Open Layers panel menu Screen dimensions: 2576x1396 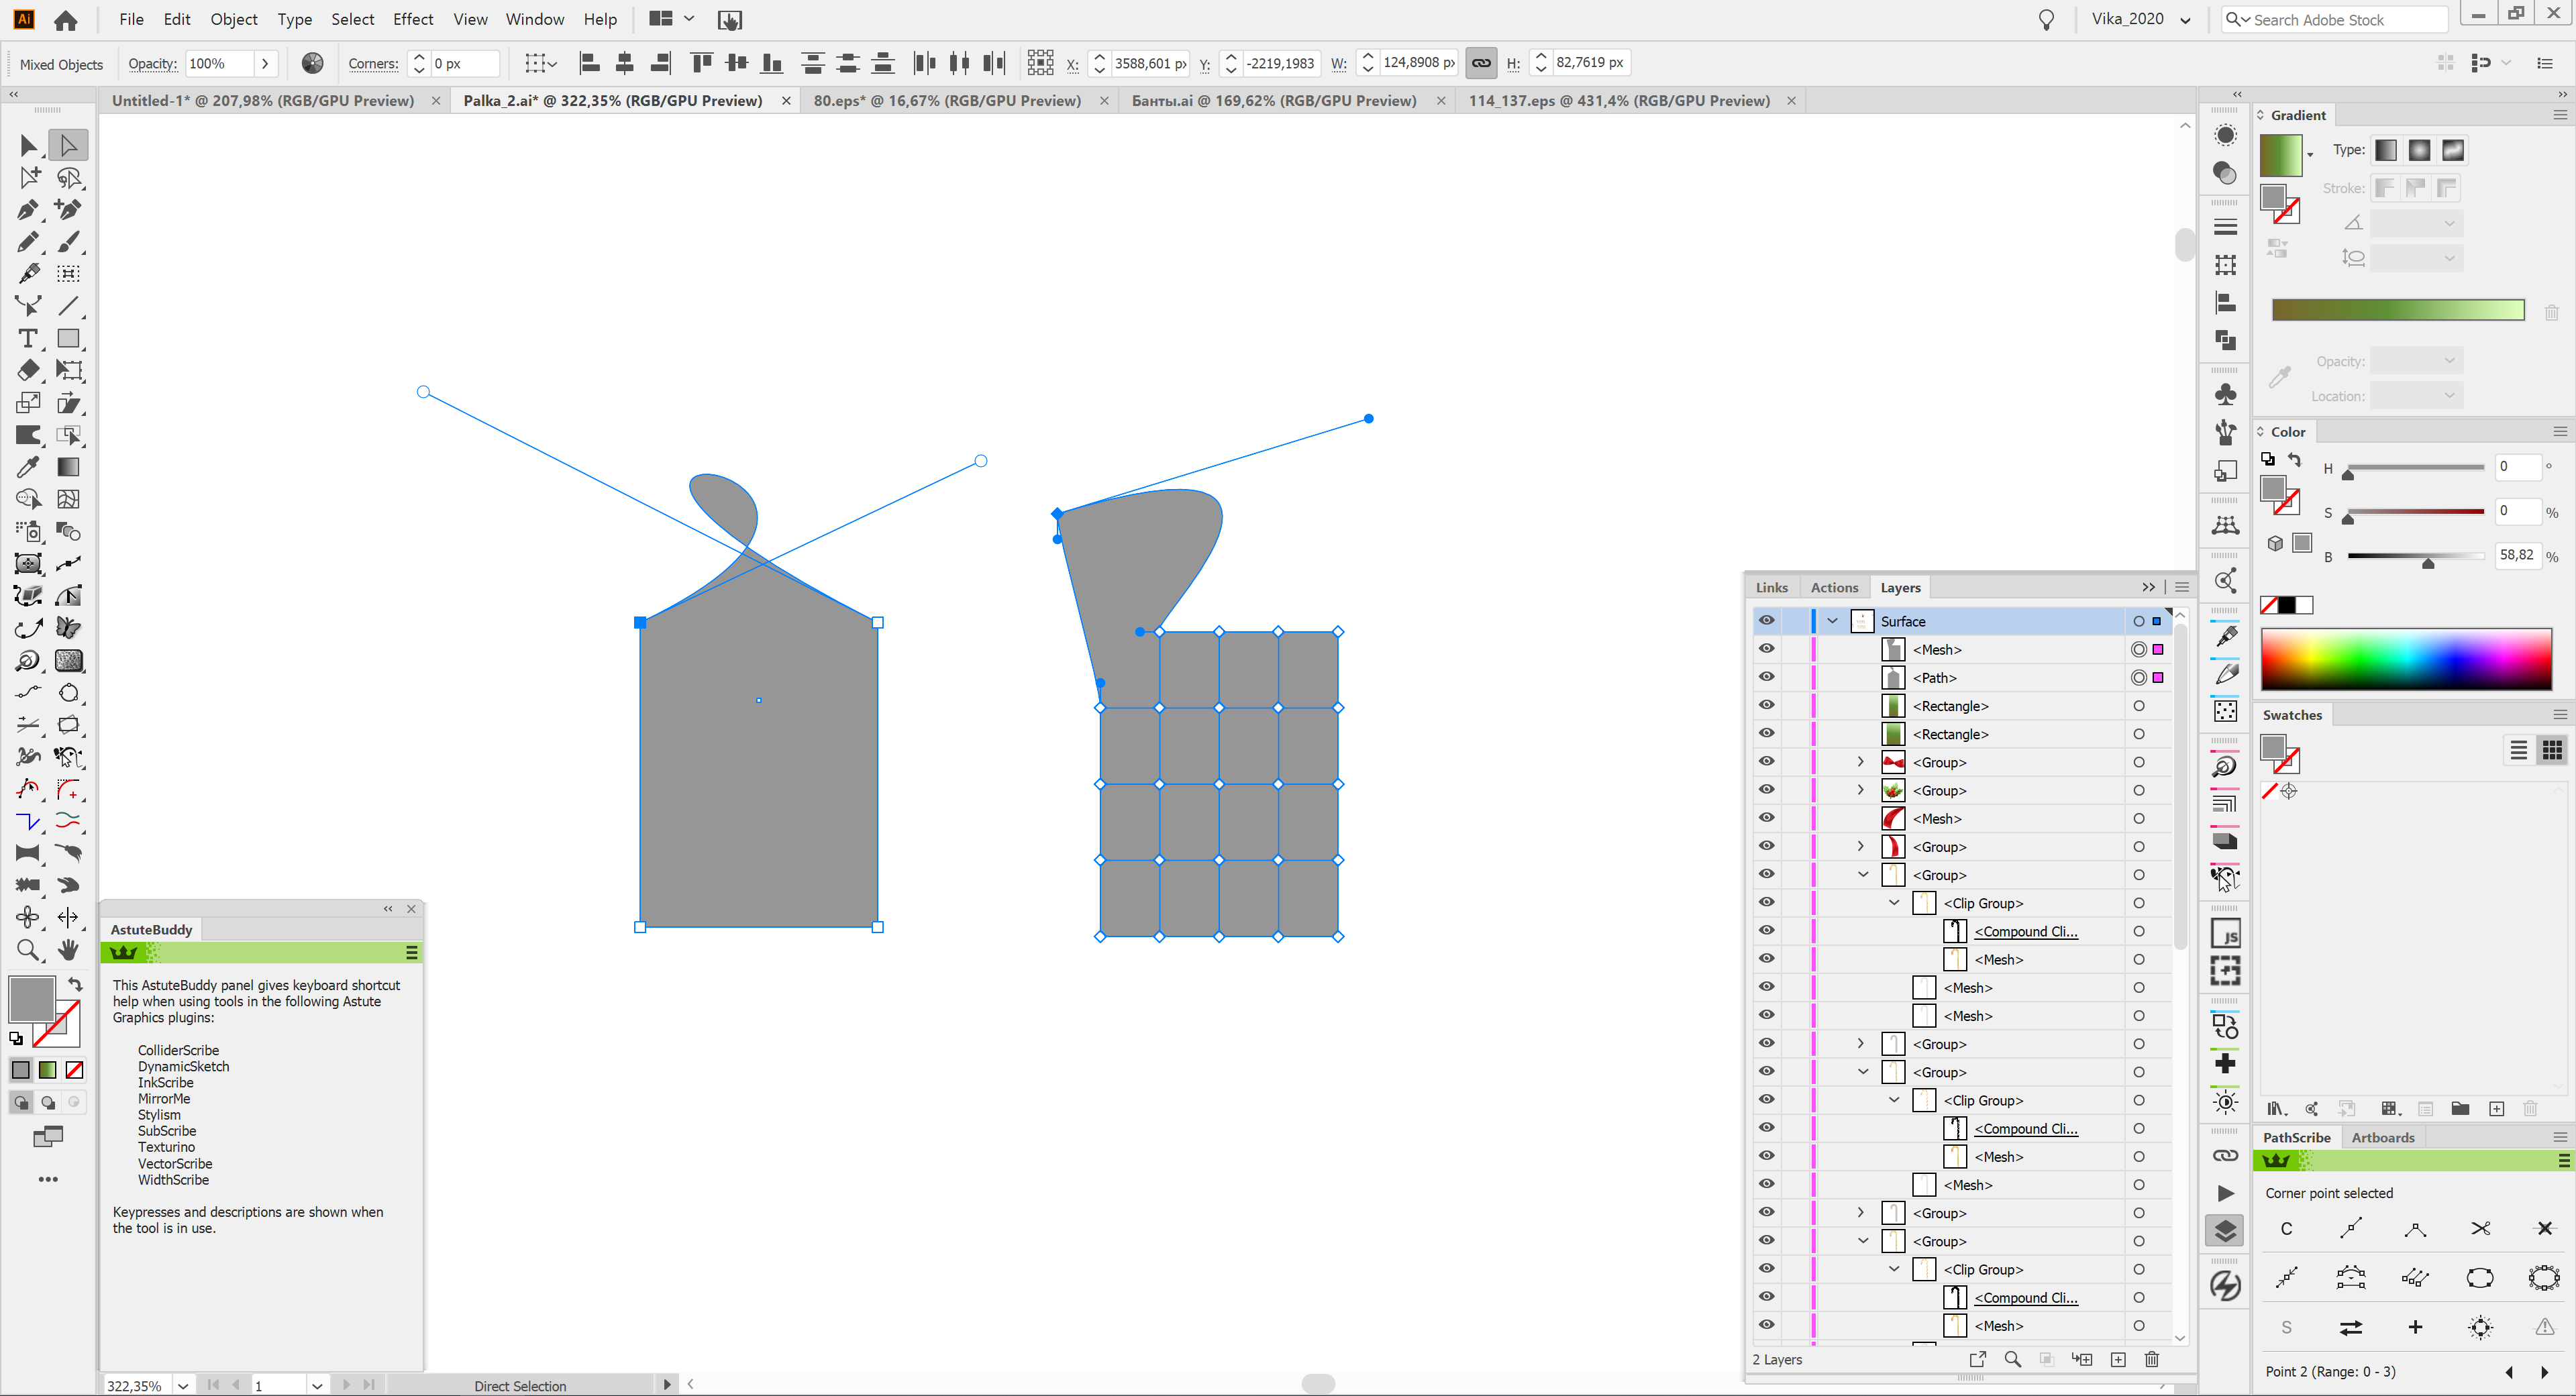[2182, 587]
